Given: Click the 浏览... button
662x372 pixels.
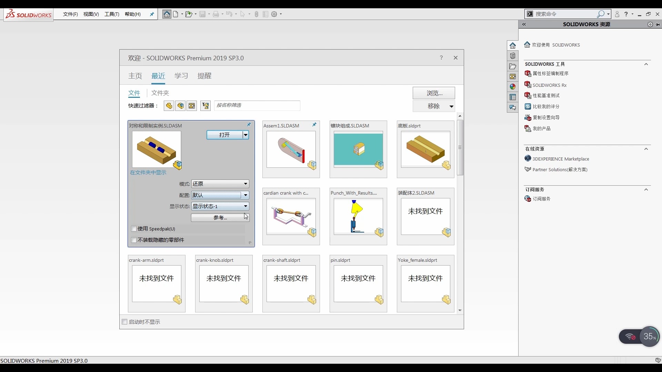Looking at the screenshot, I should click(434, 93).
